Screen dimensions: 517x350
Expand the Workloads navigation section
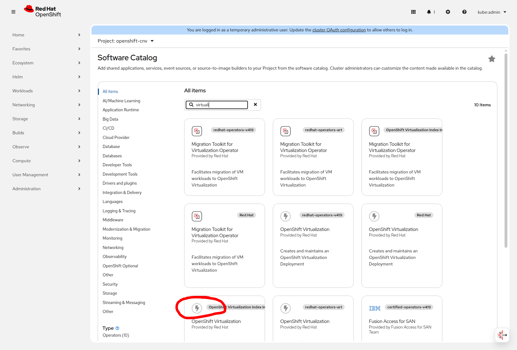pos(46,91)
